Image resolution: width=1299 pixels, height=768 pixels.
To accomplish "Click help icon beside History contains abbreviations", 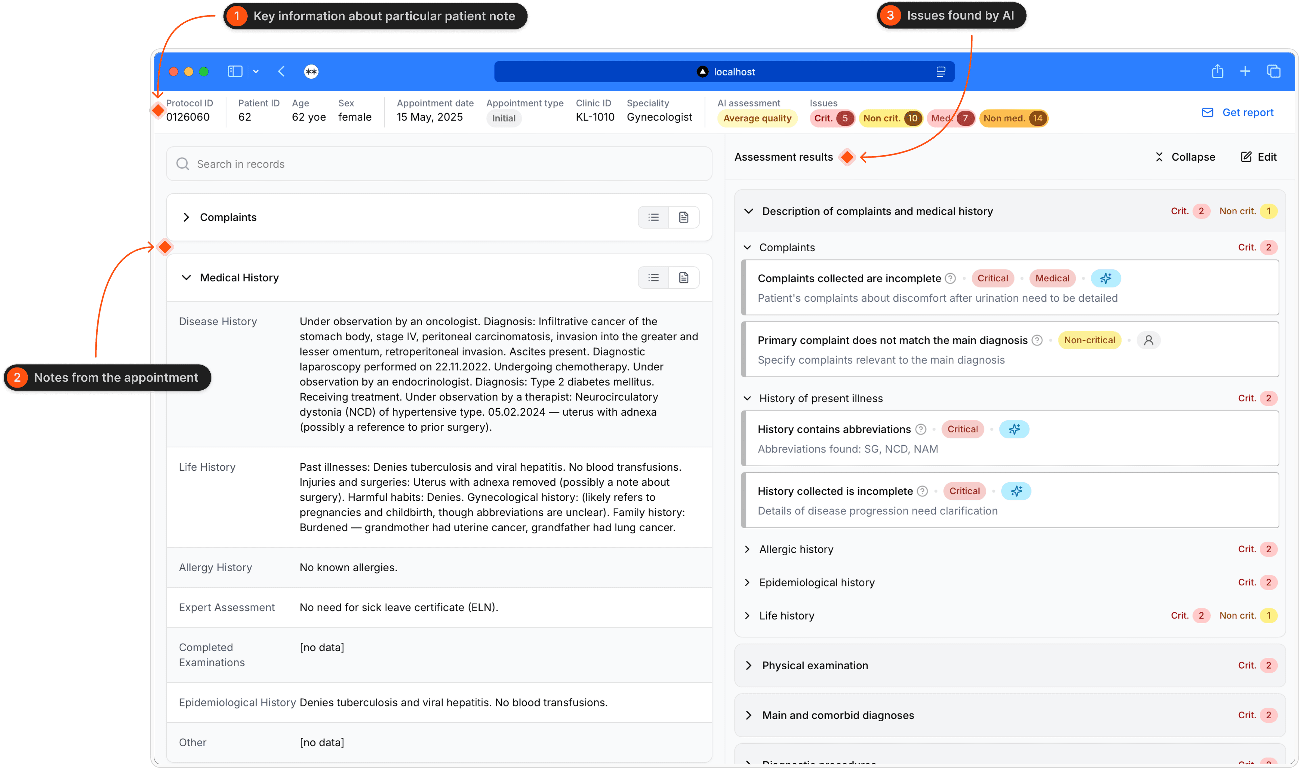I will coord(921,429).
